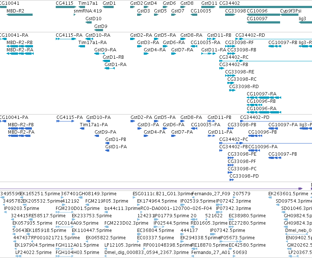The image size is (312, 258).
Task: Click the CG10097-RA transcript label
Action: coord(262,94)
